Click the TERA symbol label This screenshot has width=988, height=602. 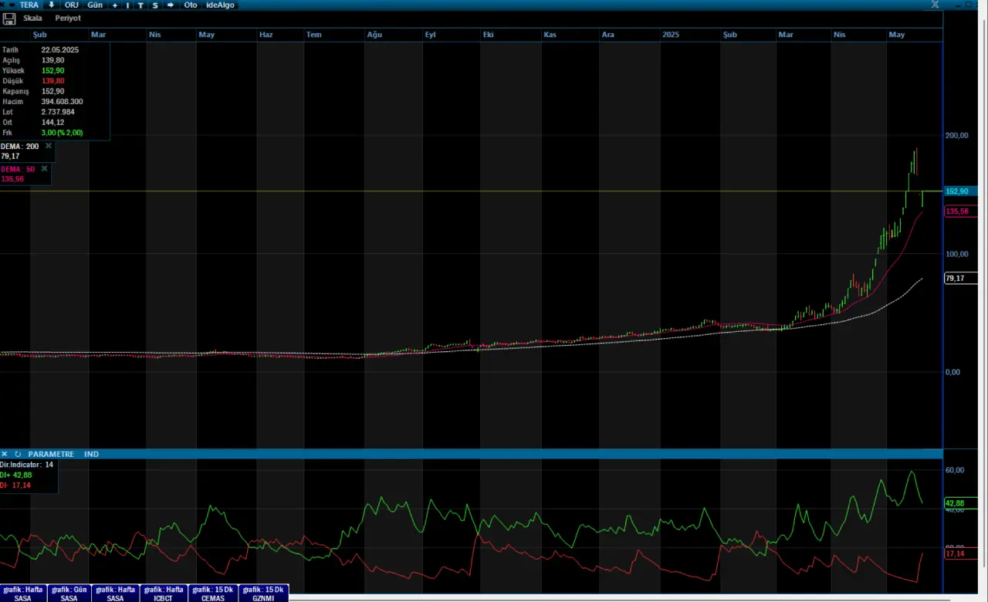pos(29,5)
